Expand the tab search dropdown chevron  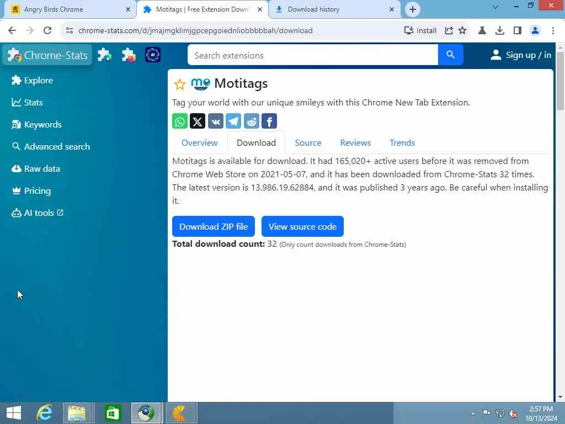(x=495, y=7)
